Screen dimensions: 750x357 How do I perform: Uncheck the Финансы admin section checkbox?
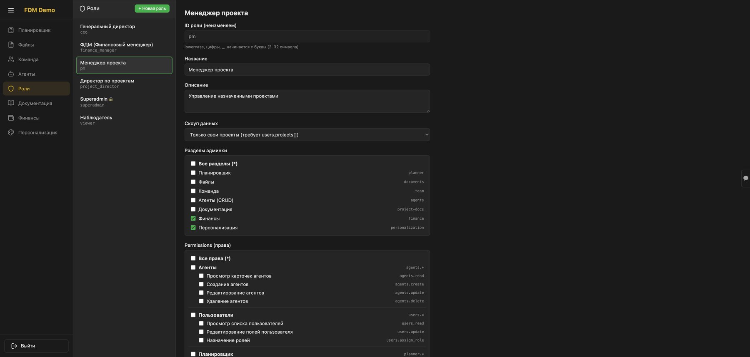click(x=193, y=218)
